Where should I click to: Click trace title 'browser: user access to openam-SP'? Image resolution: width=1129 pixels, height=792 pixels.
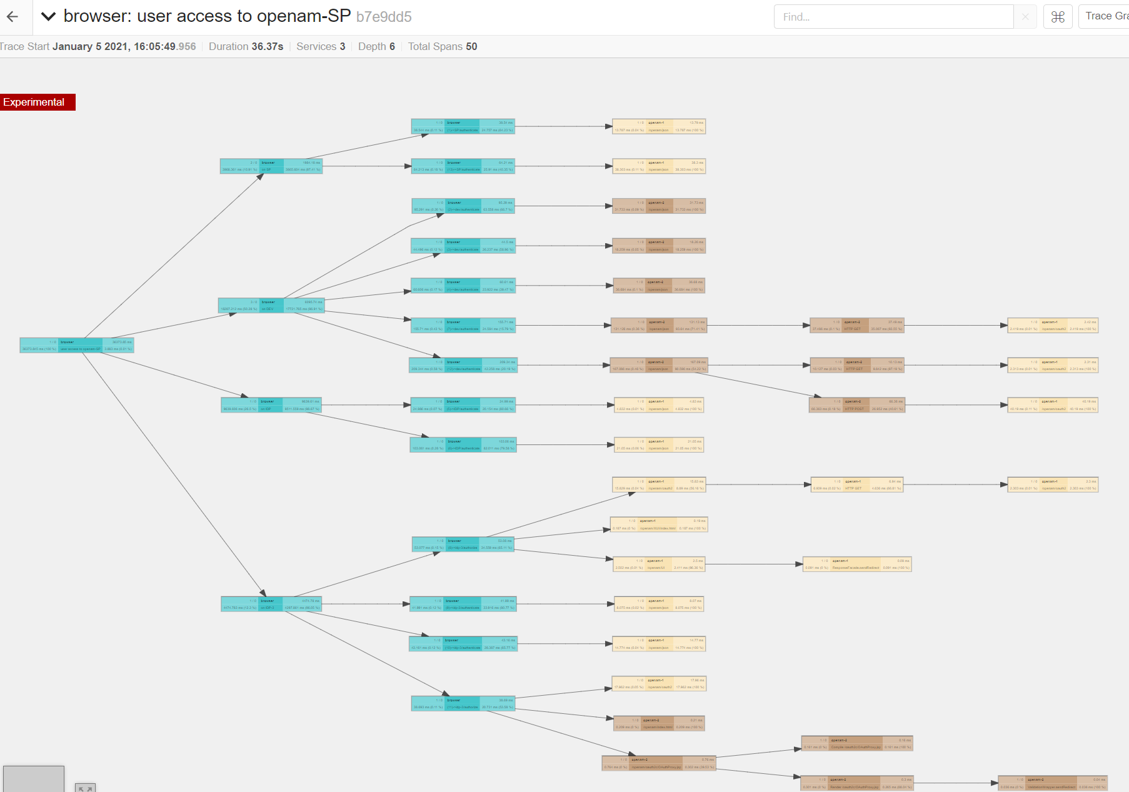pyautogui.click(x=207, y=16)
